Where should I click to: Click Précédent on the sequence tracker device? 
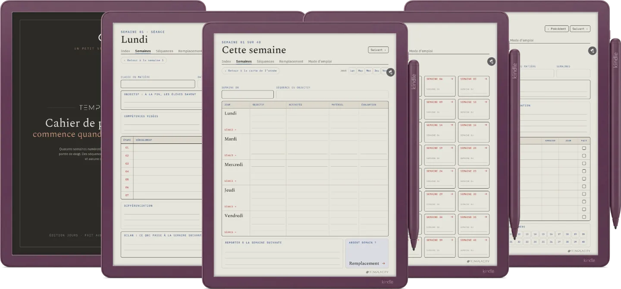click(556, 29)
